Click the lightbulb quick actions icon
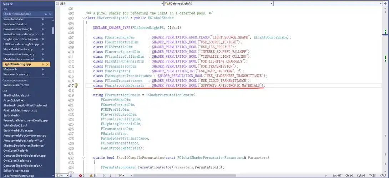 [76, 85]
